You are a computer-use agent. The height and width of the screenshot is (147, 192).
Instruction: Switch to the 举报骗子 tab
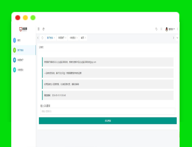[61, 38]
